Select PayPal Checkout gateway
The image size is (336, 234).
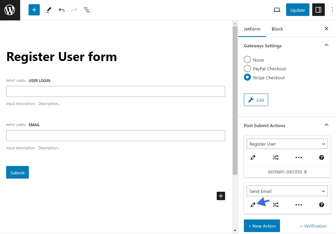tap(247, 69)
